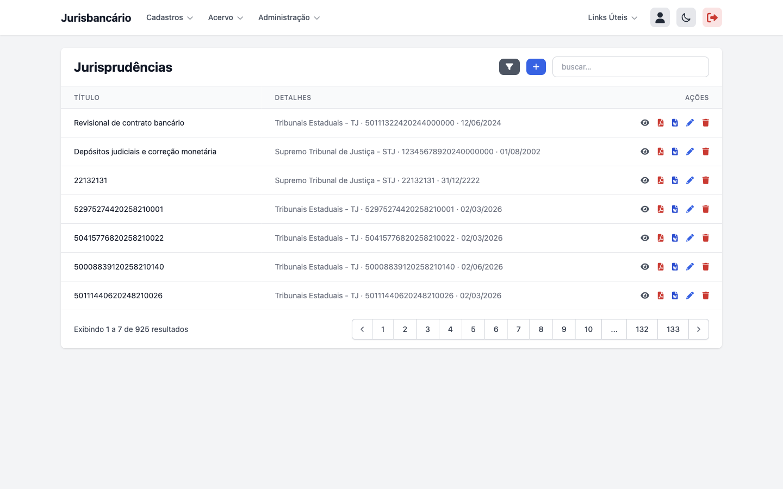Click the pagination ellipsis button
Screen dimensions: 783x489
(x=614, y=329)
